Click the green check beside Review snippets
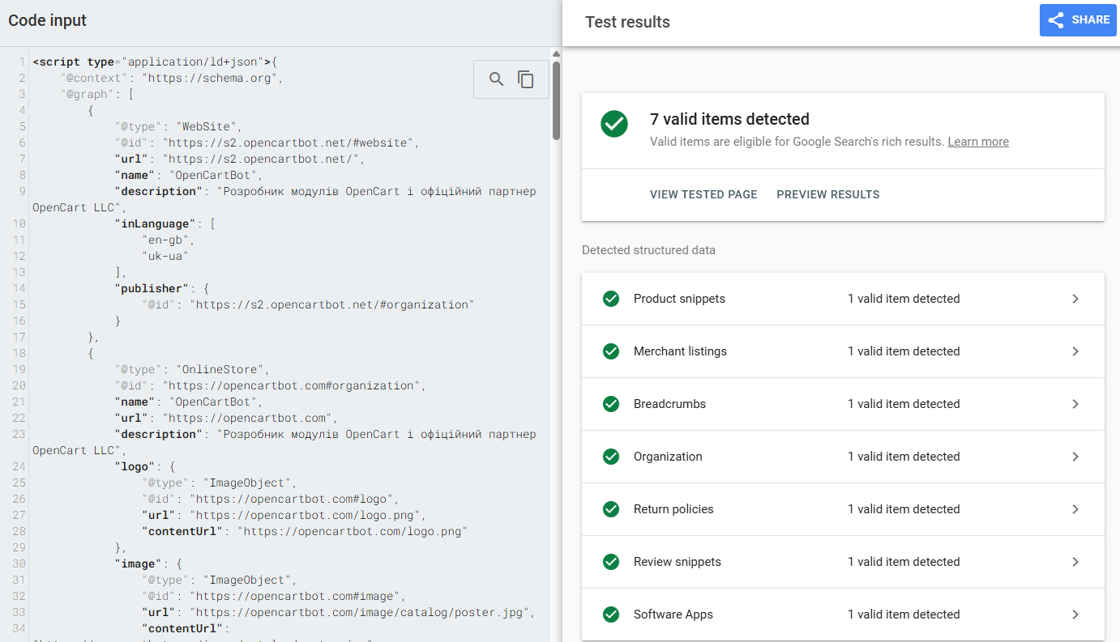Image resolution: width=1120 pixels, height=642 pixels. tap(611, 562)
